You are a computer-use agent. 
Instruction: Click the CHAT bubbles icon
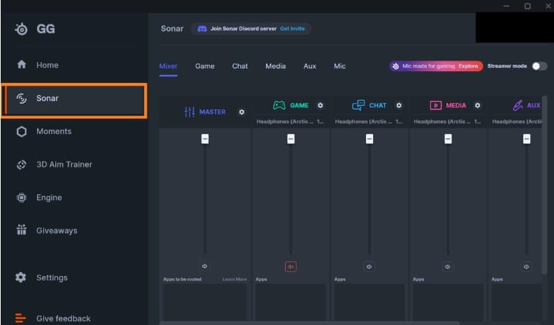point(358,105)
